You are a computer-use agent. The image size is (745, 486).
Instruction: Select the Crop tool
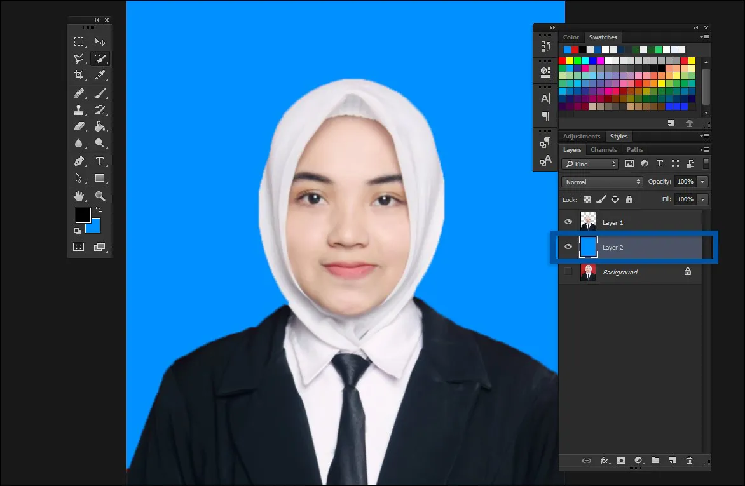click(79, 74)
